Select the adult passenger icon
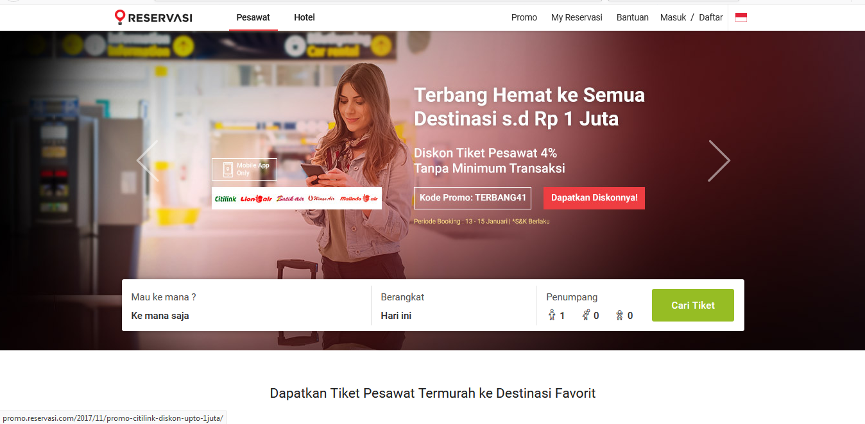The image size is (865, 424). (551, 315)
